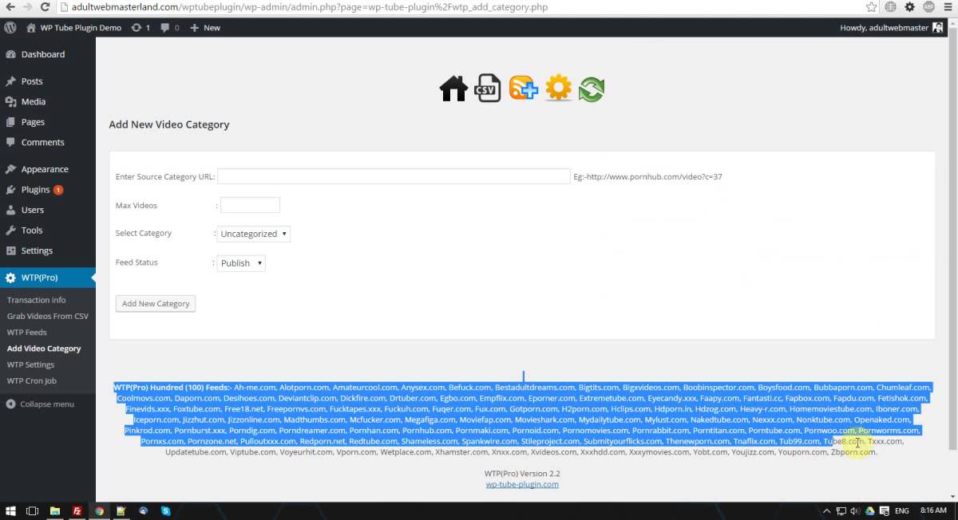Follow the wp-tube-plugin.com link

point(522,484)
